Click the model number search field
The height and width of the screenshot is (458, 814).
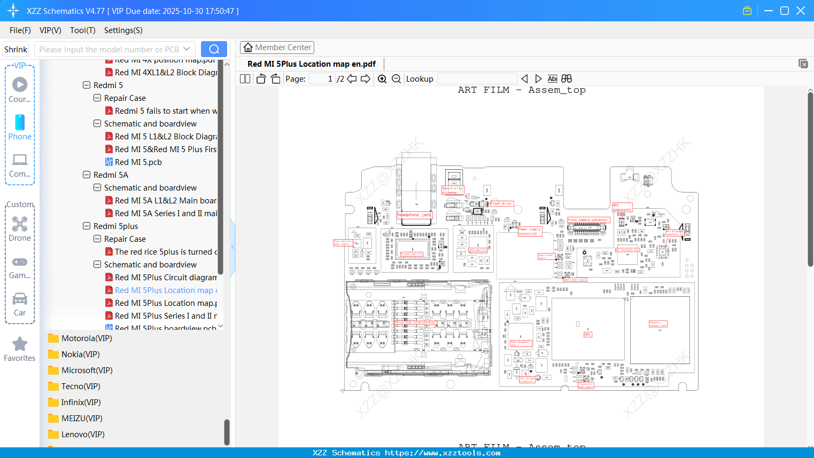coord(108,49)
